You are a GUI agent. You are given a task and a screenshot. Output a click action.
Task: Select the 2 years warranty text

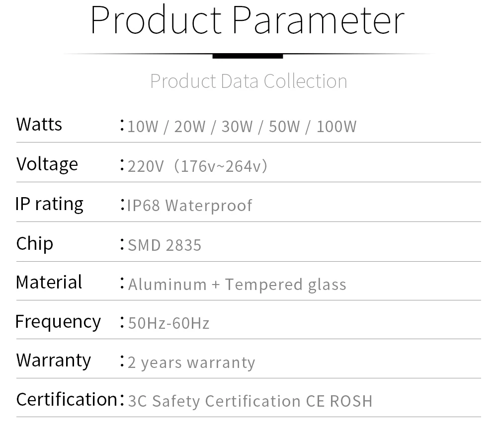coord(191,362)
